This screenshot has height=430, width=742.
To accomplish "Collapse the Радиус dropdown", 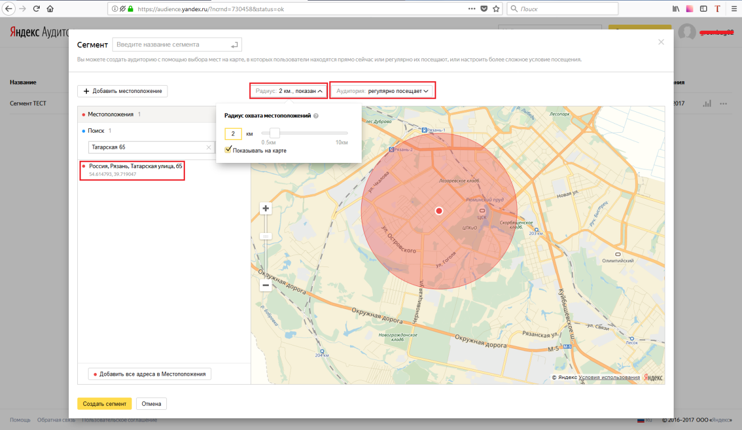I will coord(288,91).
